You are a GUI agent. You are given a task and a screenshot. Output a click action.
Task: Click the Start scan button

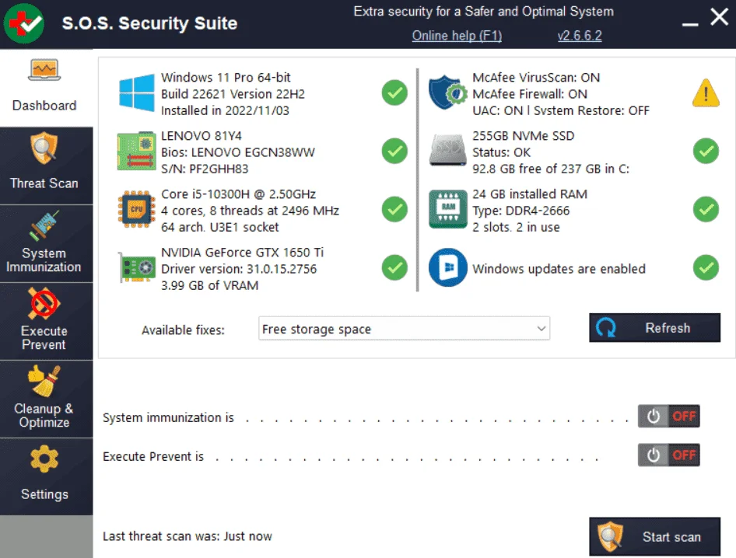pyautogui.click(x=654, y=536)
